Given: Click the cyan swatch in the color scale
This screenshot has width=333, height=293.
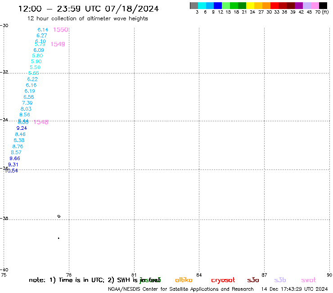Looking at the screenshot, I should (x=202, y=5).
